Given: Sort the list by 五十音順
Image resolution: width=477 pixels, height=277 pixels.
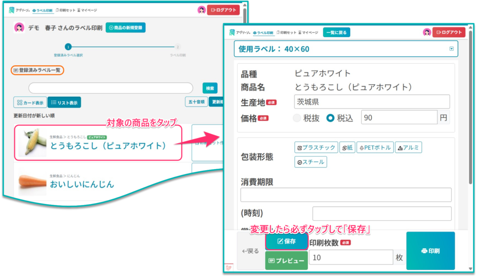Looking at the screenshot, I should pos(196,102).
